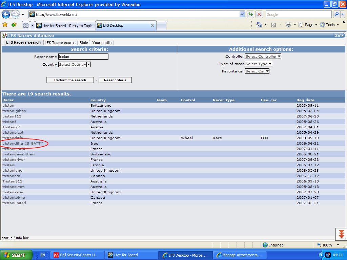
Task: Click the Google search box
Action: [x=299, y=15]
